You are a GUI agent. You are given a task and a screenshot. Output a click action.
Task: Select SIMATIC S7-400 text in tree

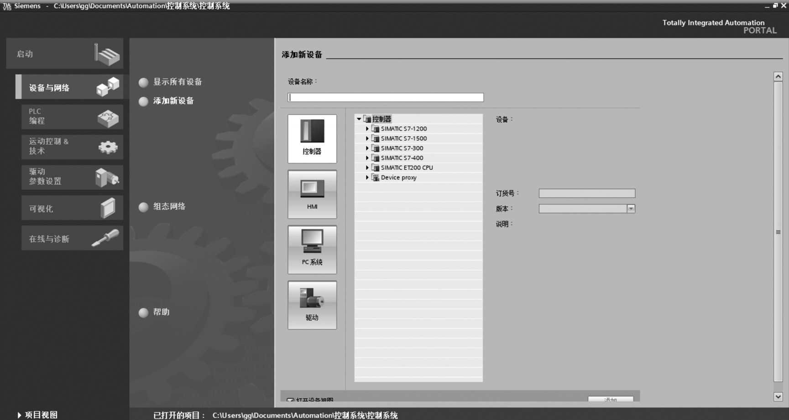(x=402, y=158)
